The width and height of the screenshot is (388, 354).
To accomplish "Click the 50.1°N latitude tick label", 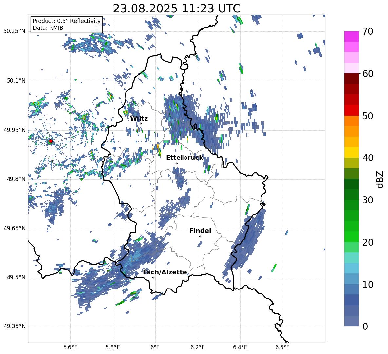I will pos(16,81).
